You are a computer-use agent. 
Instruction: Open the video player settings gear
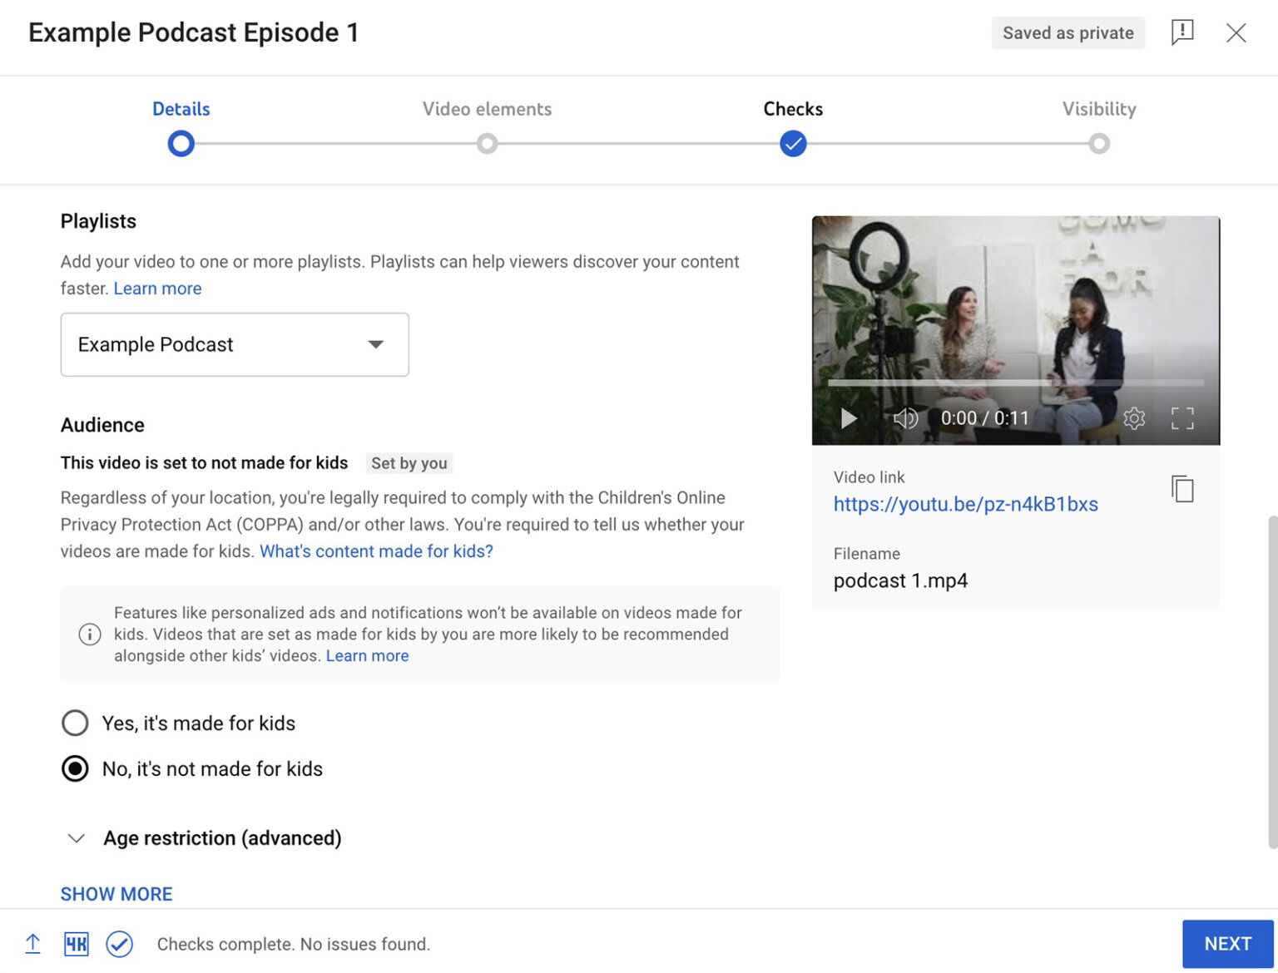click(1133, 418)
